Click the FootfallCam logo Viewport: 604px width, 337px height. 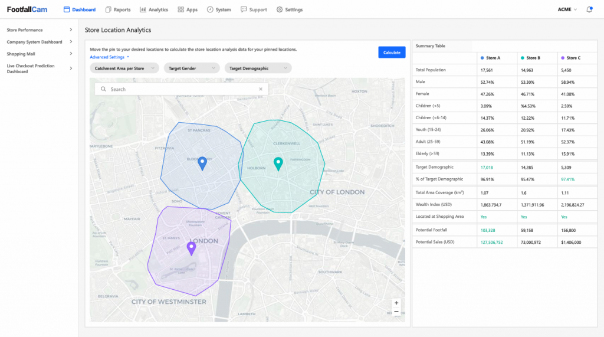point(27,9)
